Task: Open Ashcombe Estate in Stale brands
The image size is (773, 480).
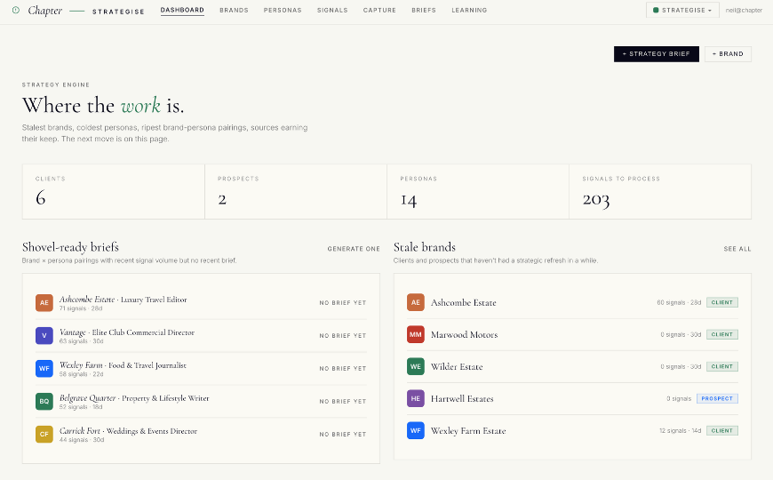Action: tap(464, 302)
